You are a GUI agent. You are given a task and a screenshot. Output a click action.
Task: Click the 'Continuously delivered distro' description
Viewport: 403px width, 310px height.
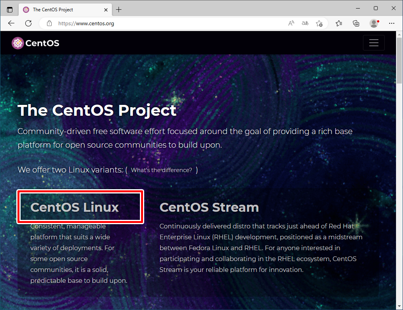coord(261,248)
